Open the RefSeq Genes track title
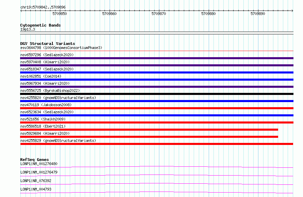 (x=34, y=160)
